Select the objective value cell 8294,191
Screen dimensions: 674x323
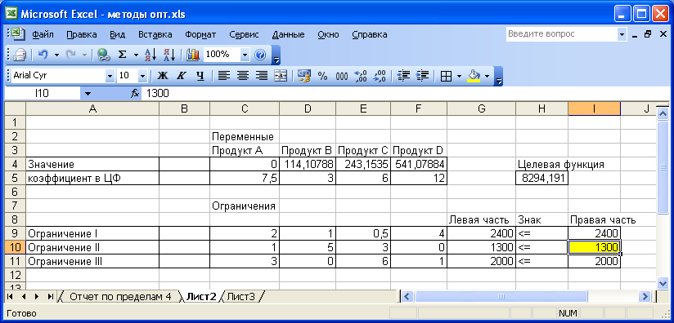click(x=541, y=178)
